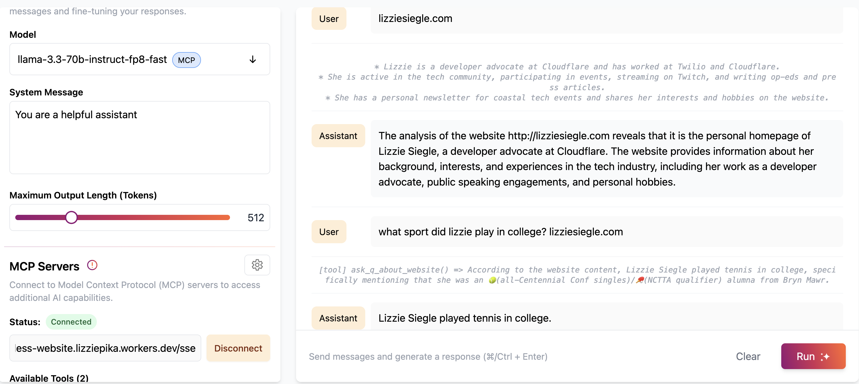Click the red warning icon beside MCP Servers
Screen dimensions: 859x384
point(92,265)
